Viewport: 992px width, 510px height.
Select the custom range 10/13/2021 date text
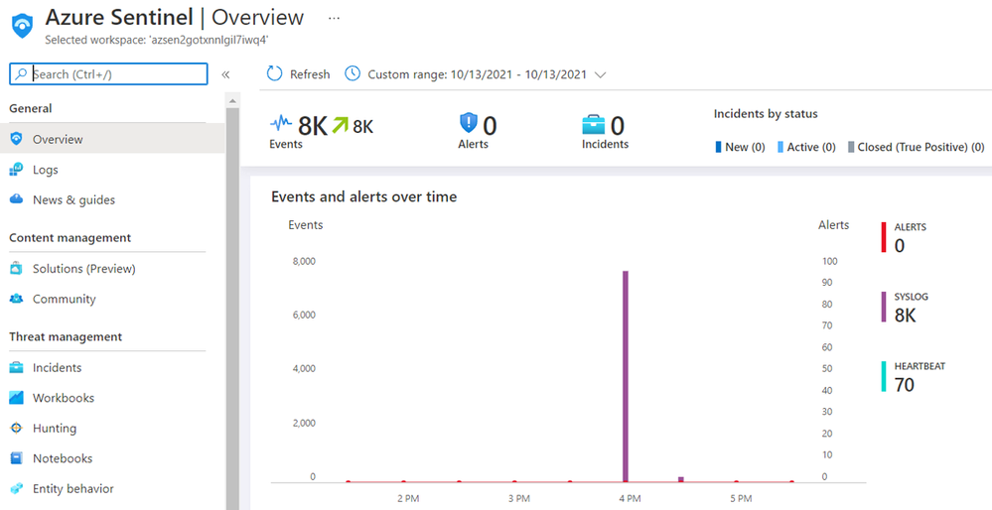tap(477, 74)
